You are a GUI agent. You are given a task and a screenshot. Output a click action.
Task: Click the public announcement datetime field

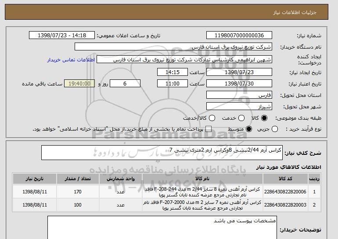point(62,36)
